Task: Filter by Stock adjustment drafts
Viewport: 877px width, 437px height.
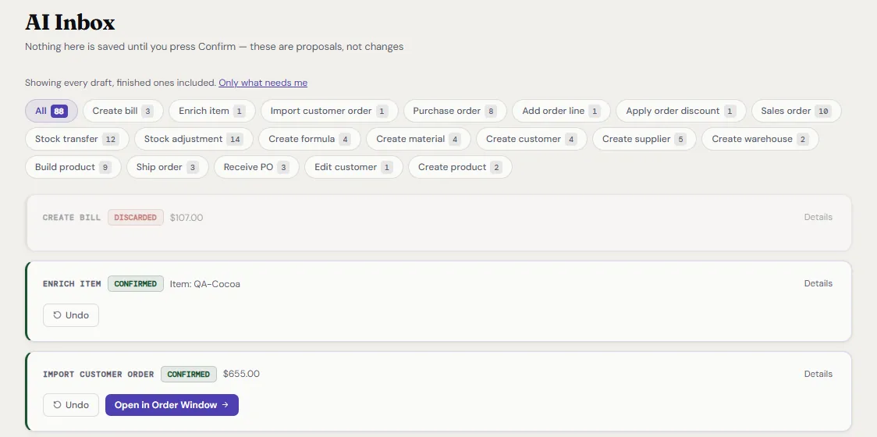Action: 194,139
